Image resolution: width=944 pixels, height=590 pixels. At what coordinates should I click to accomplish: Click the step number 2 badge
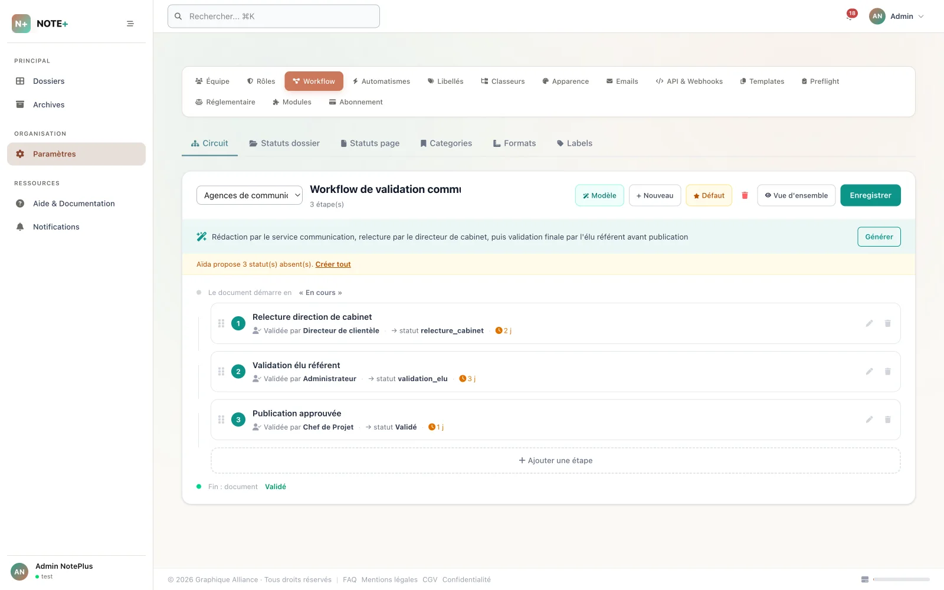point(238,372)
